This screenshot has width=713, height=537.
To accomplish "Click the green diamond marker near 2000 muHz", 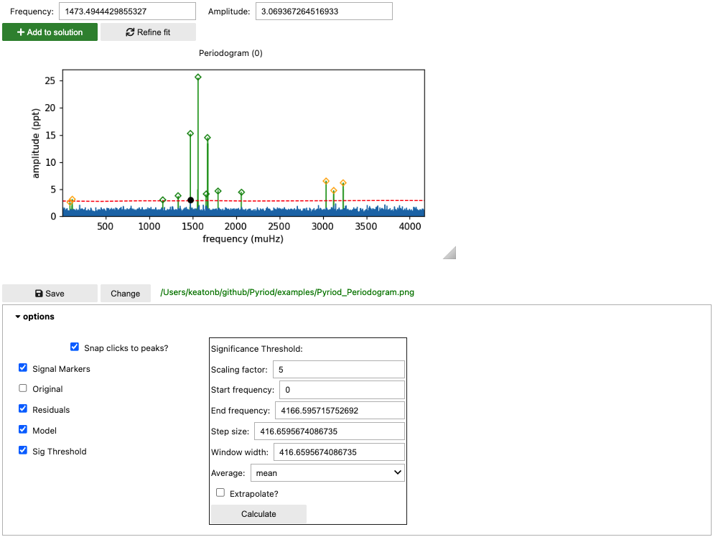I will 241,192.
